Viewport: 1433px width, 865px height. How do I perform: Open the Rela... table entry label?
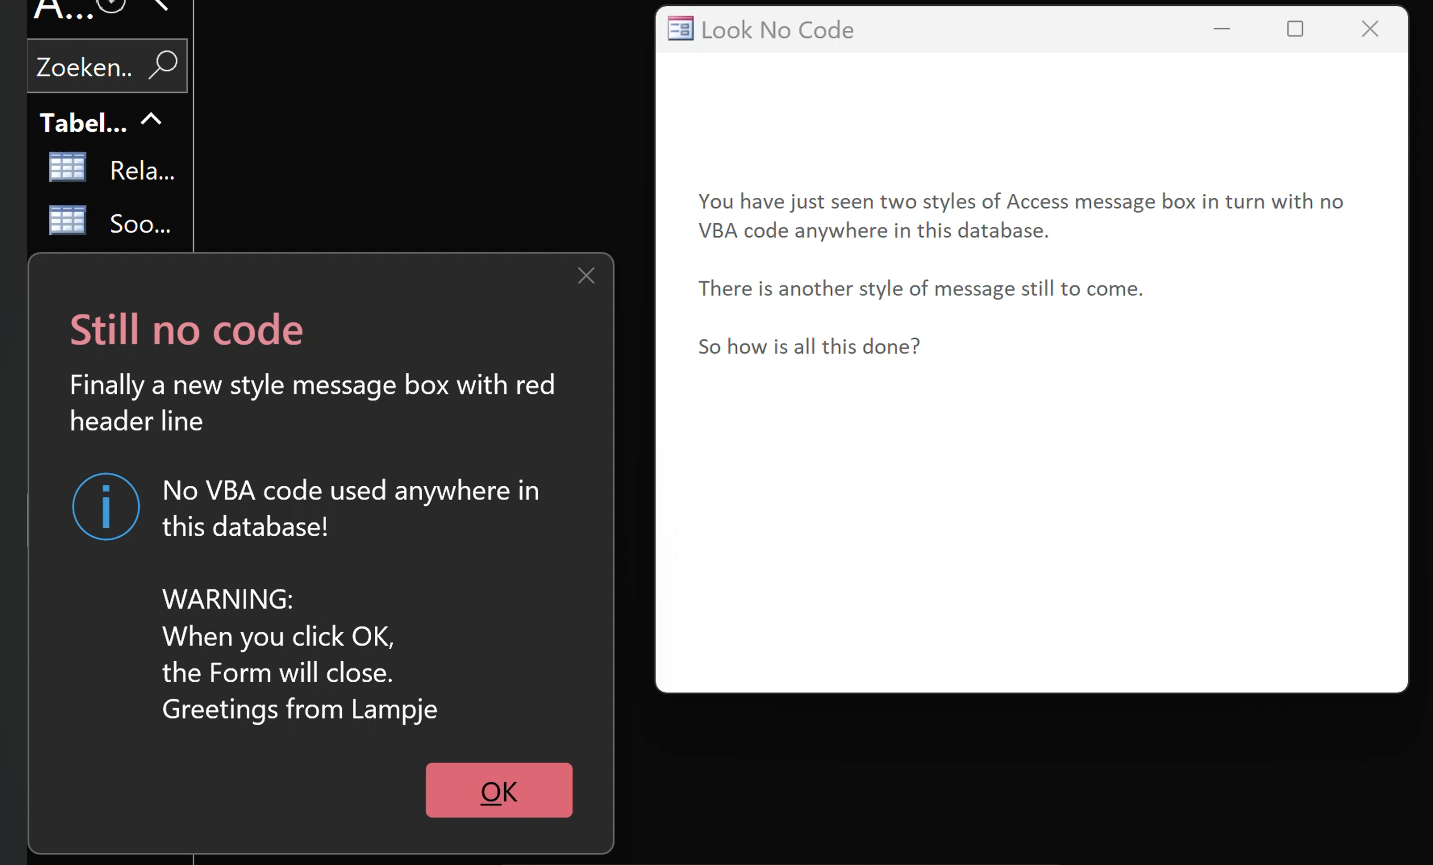[142, 171]
